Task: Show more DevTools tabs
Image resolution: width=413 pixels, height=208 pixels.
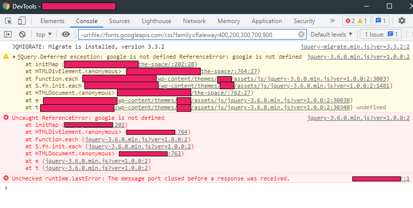Action: point(332,21)
